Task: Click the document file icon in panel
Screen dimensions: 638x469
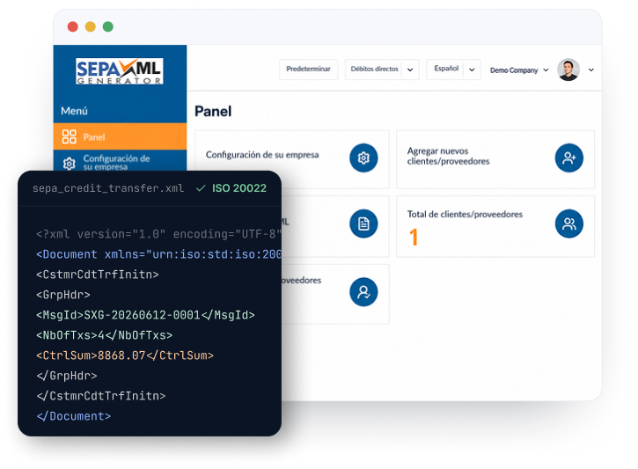Action: coord(363,224)
